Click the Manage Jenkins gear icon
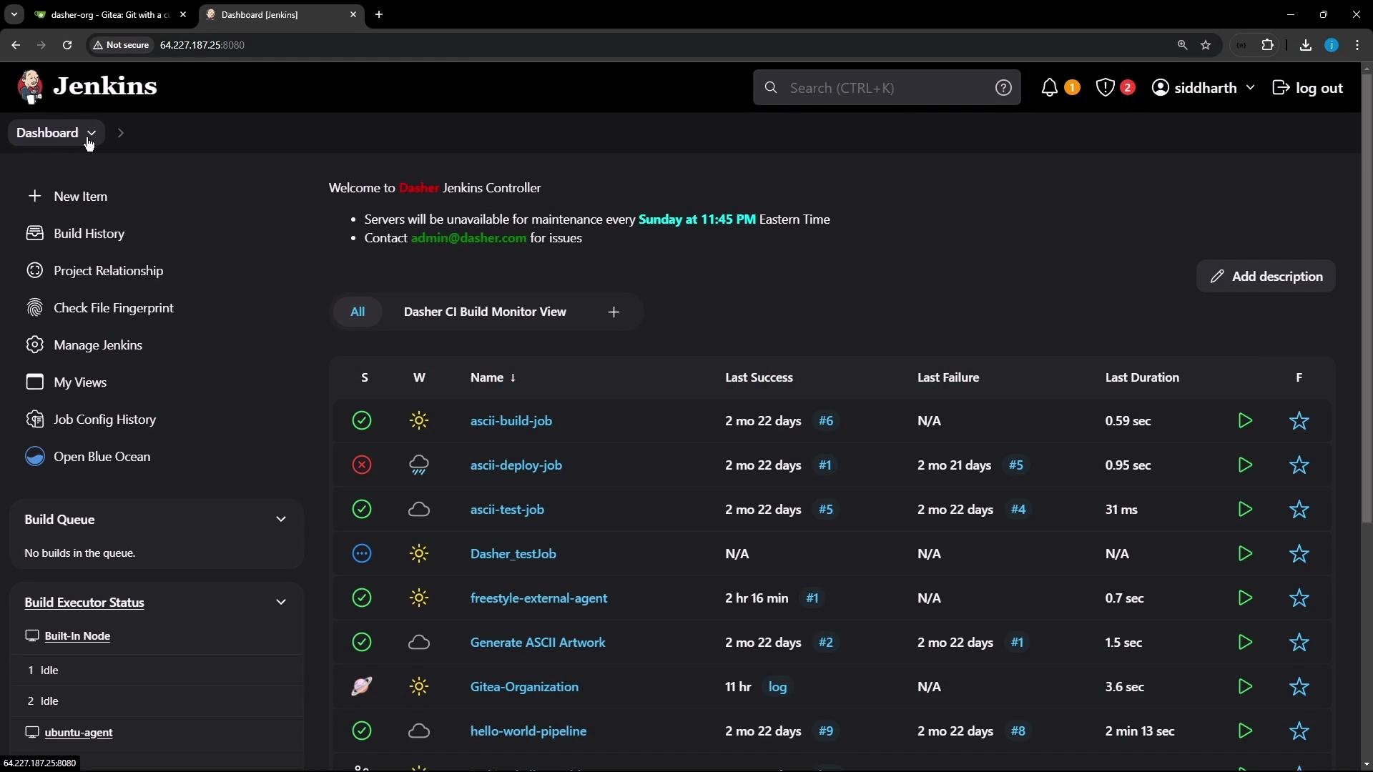The height and width of the screenshot is (772, 1373). click(x=34, y=345)
